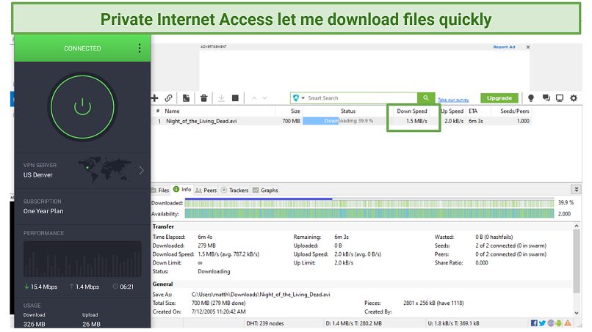Screen dimensions: 592x332
Task: Click the green Upgrade button
Action: [499, 98]
